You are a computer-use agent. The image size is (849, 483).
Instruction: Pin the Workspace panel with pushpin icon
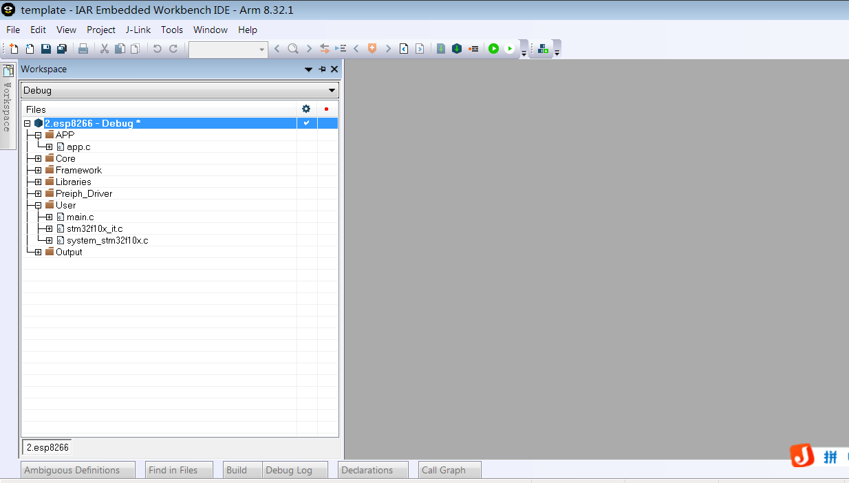pyautogui.click(x=322, y=69)
